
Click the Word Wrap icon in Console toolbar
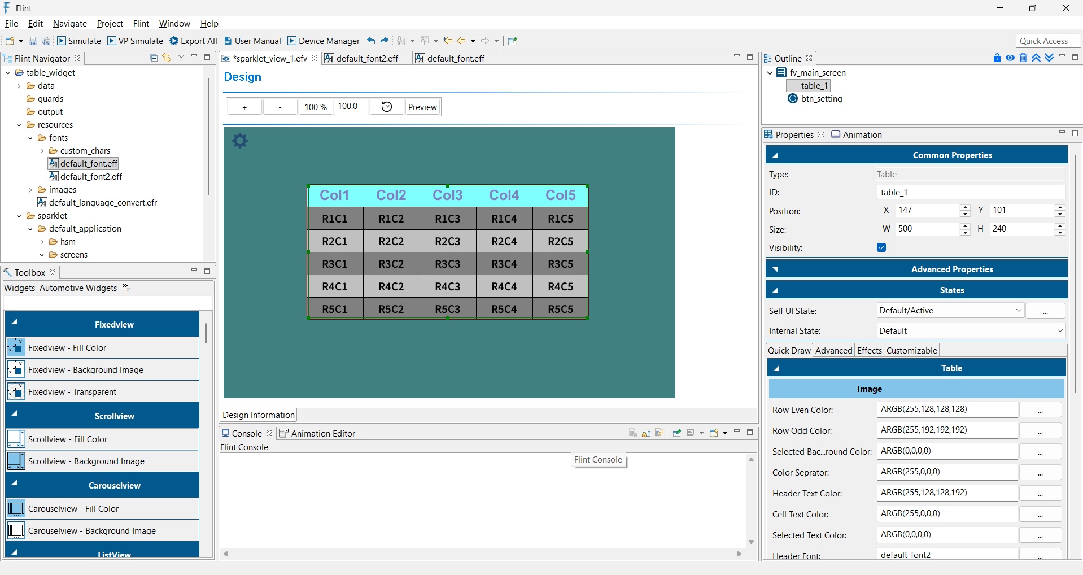(660, 433)
